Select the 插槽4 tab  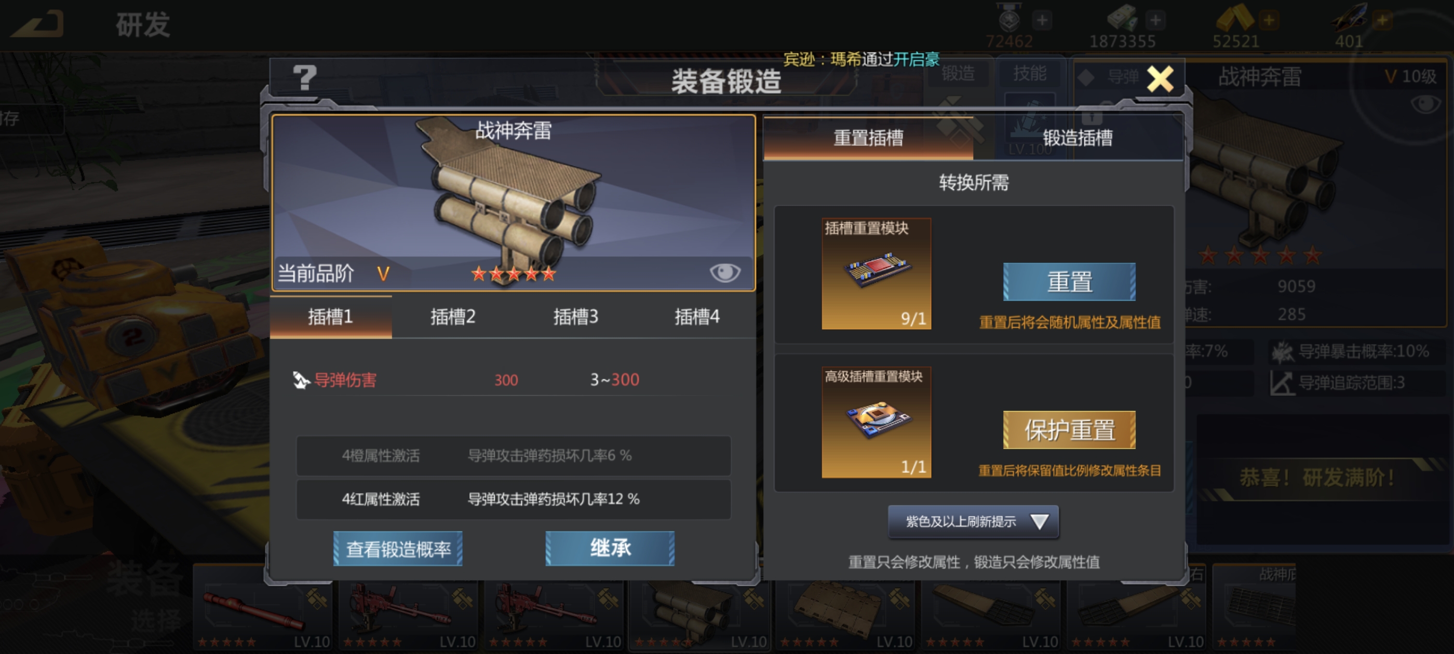coord(697,317)
